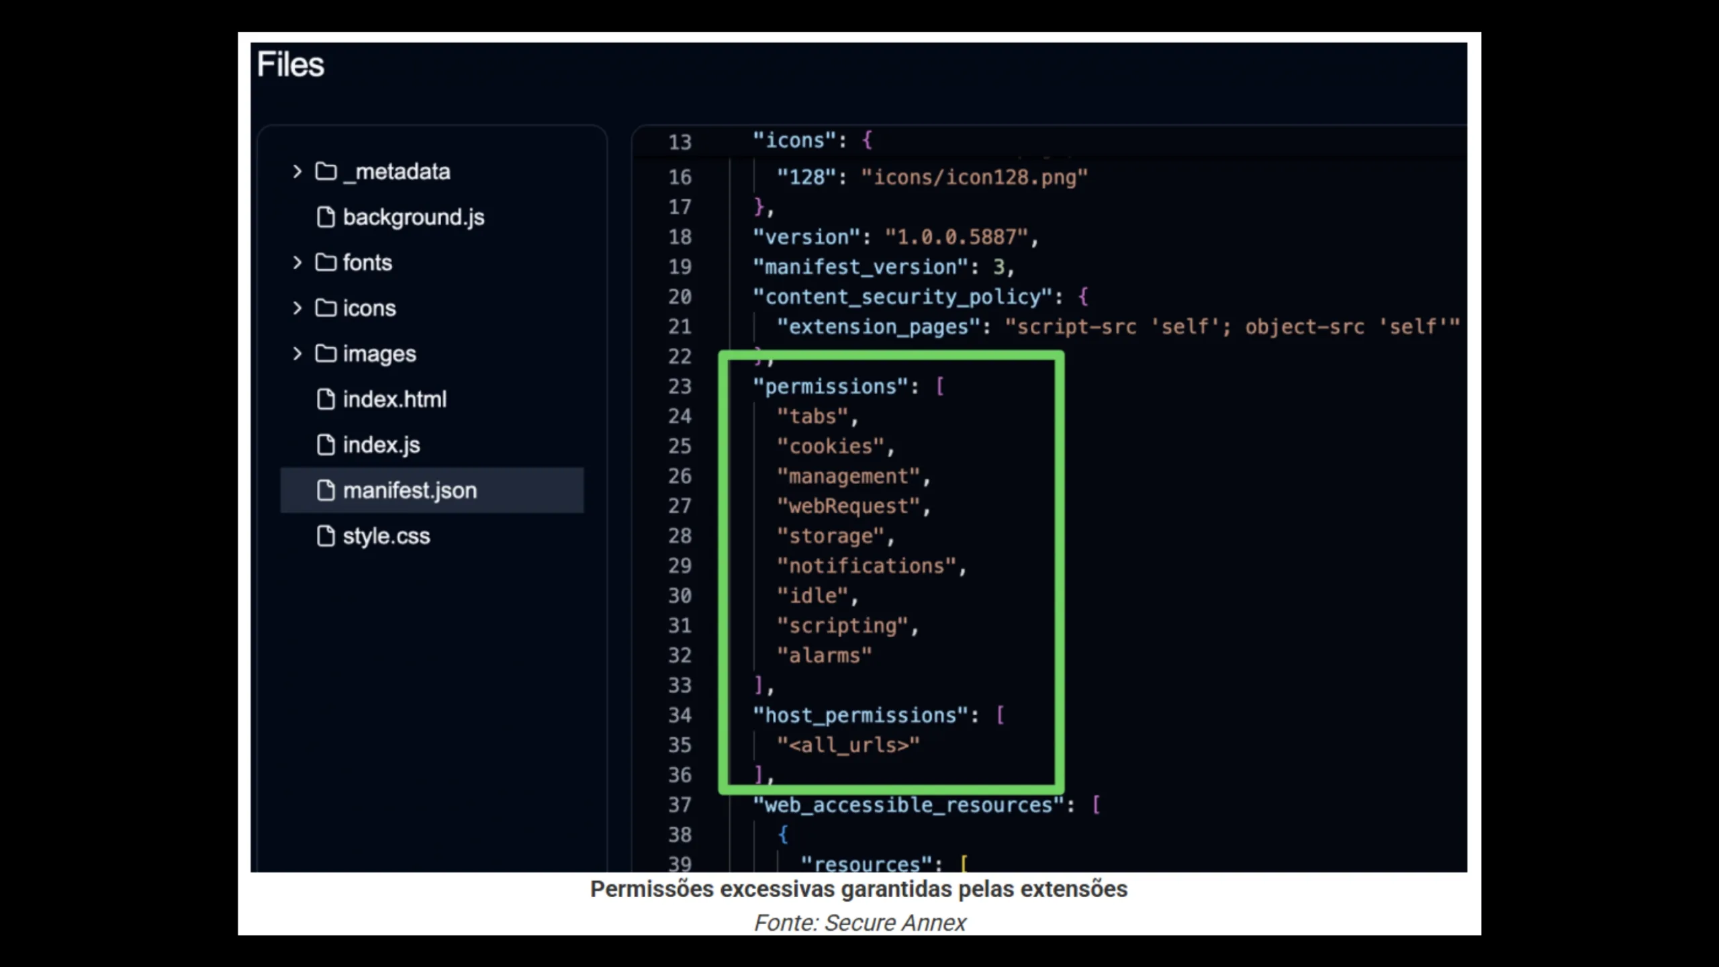Open the fonts folder
The image size is (1719, 967).
coord(367,263)
